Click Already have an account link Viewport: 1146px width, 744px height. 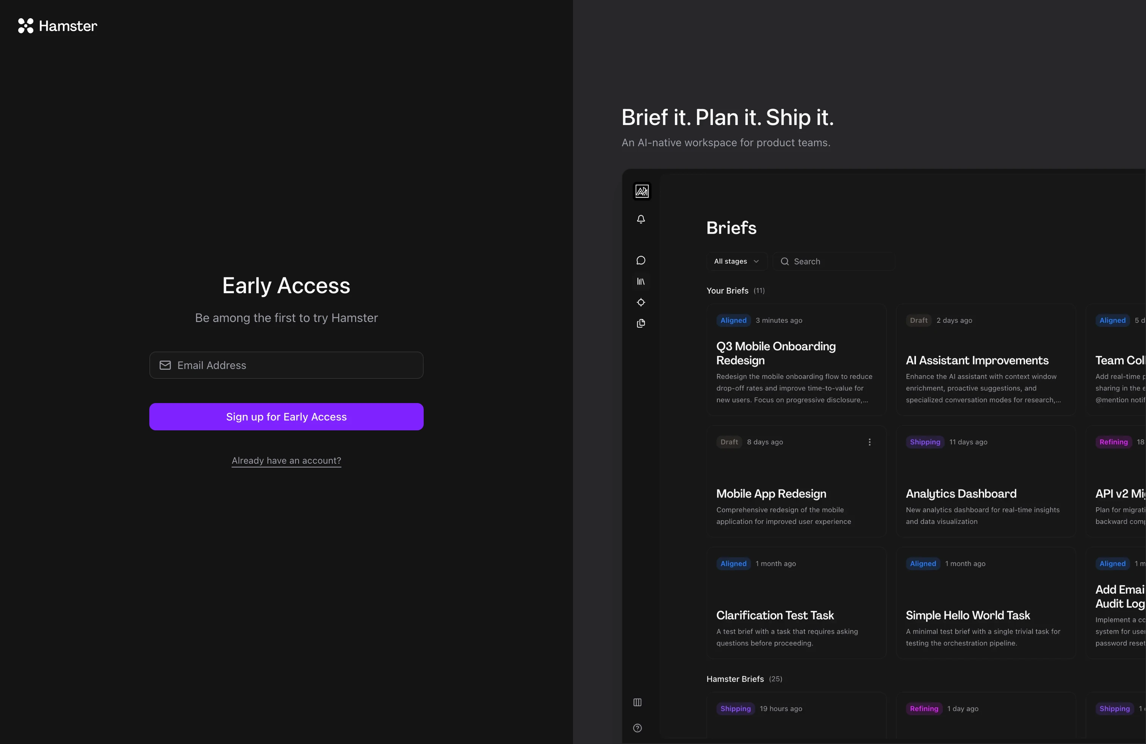[286, 461]
